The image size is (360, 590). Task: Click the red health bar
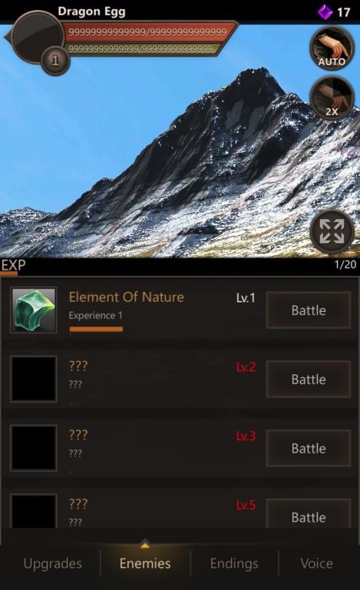click(147, 31)
